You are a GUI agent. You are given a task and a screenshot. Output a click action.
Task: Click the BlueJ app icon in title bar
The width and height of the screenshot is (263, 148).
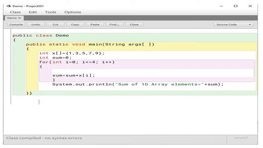pyautogui.click(x=9, y=6)
